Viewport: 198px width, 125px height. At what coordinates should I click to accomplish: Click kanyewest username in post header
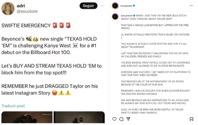[x=126, y=6]
